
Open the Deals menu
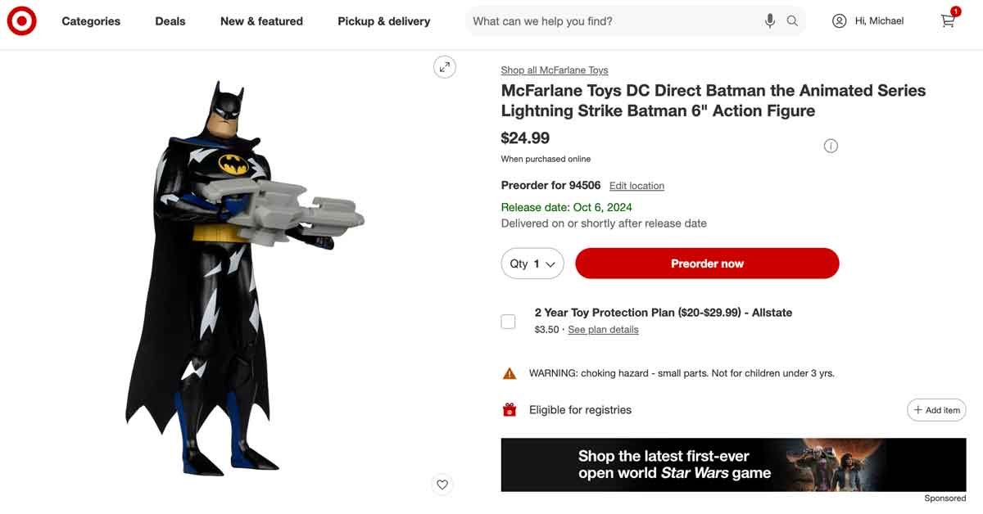[x=170, y=21]
